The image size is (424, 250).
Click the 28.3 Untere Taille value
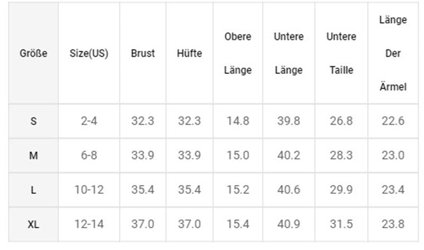(x=341, y=155)
